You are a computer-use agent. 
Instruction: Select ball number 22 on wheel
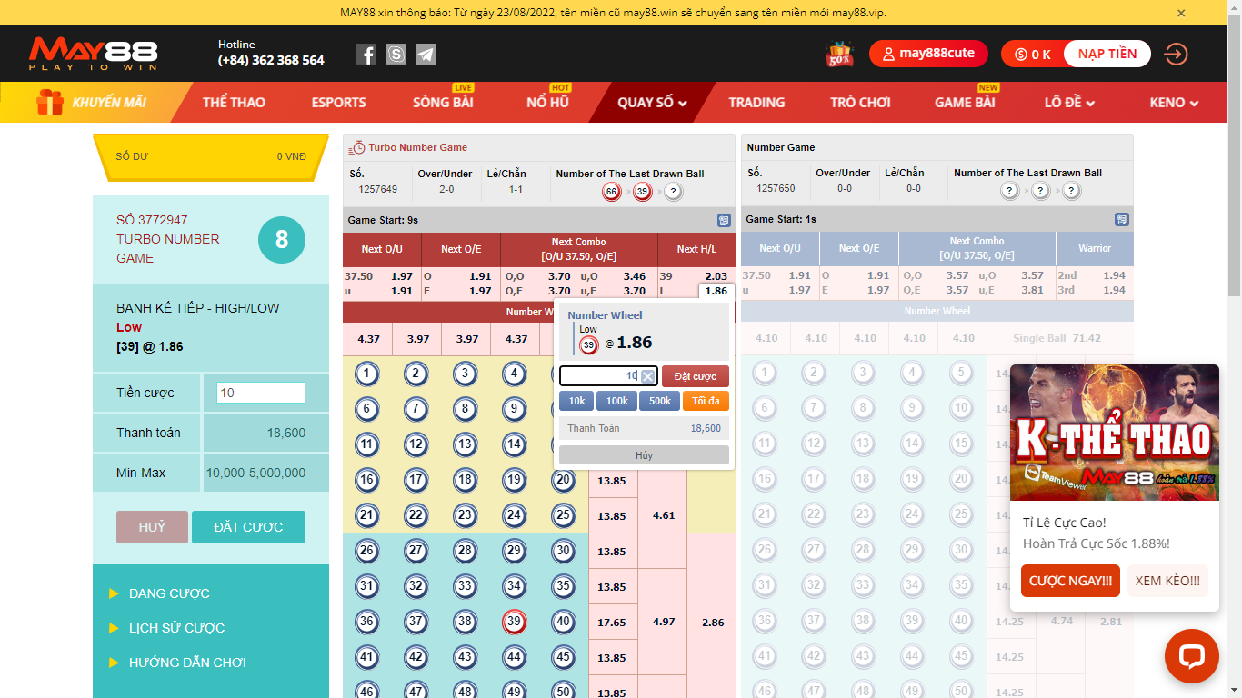[x=416, y=515]
